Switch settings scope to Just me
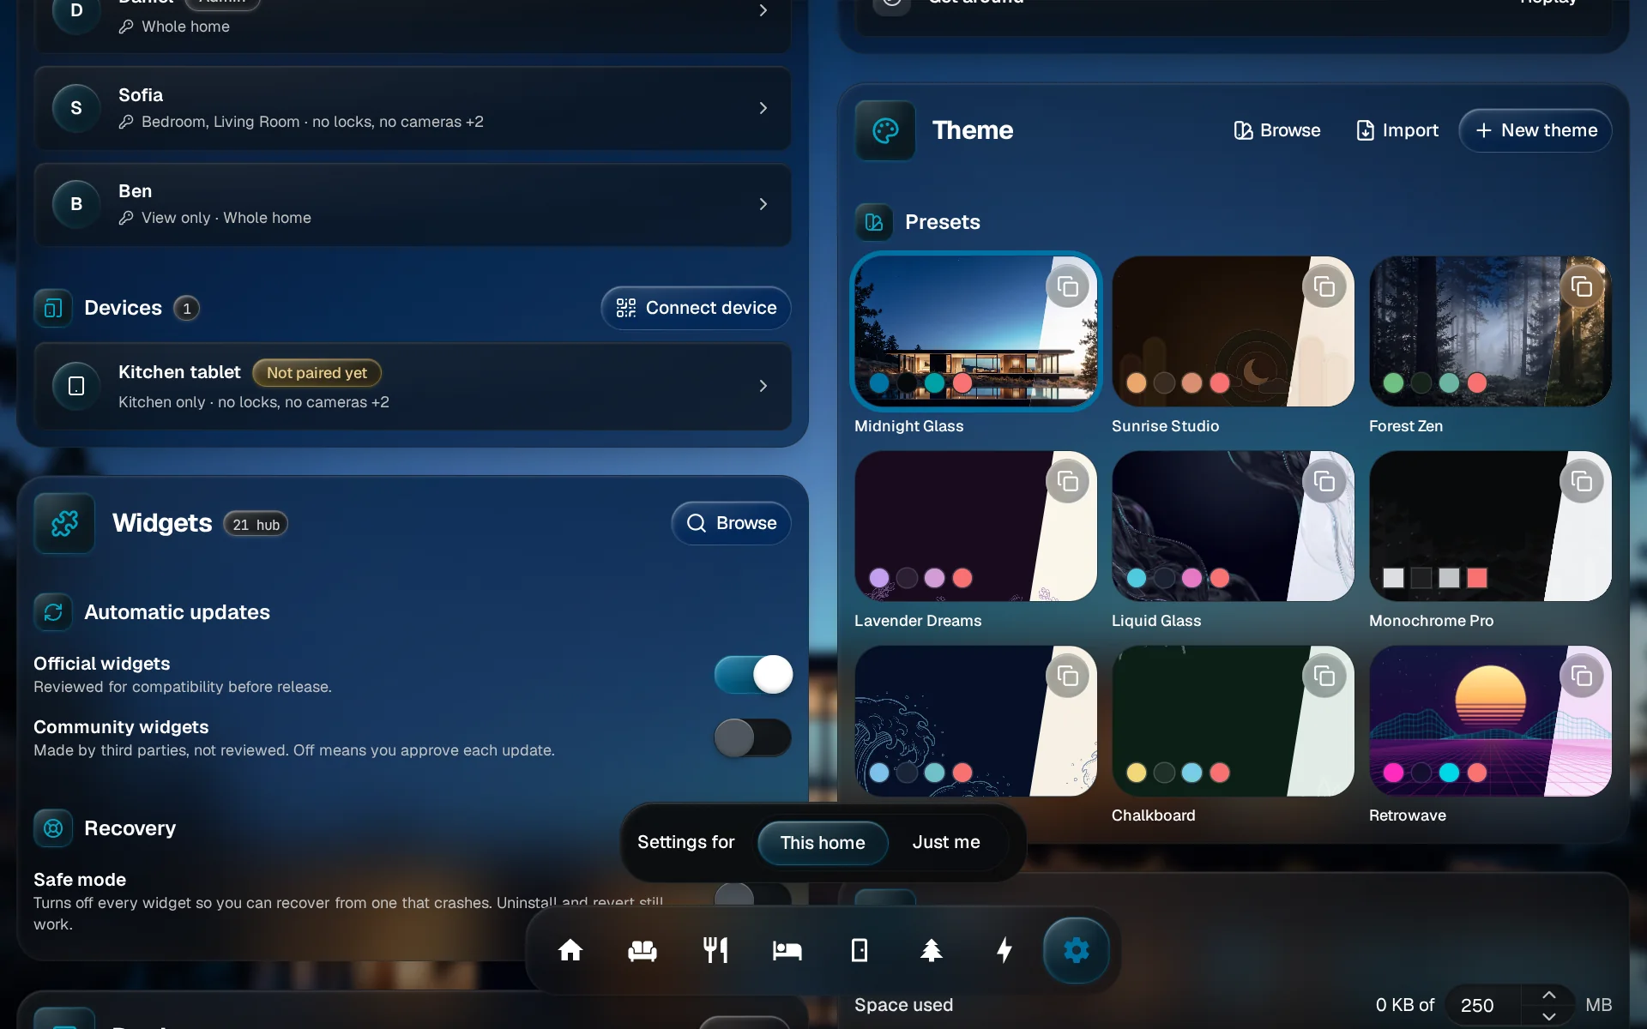The image size is (1647, 1029). click(946, 843)
